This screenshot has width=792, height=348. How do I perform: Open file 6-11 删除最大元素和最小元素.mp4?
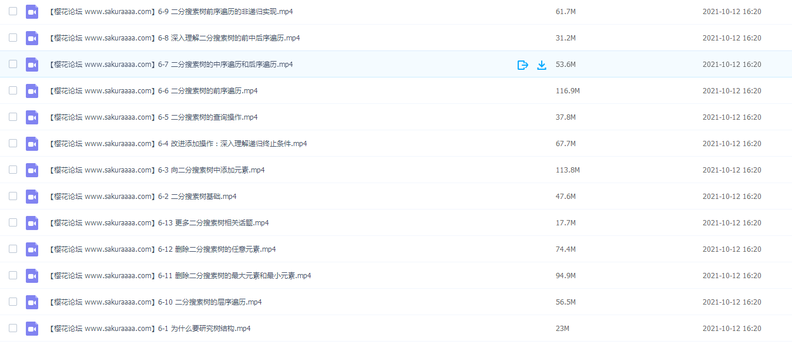[x=180, y=276]
